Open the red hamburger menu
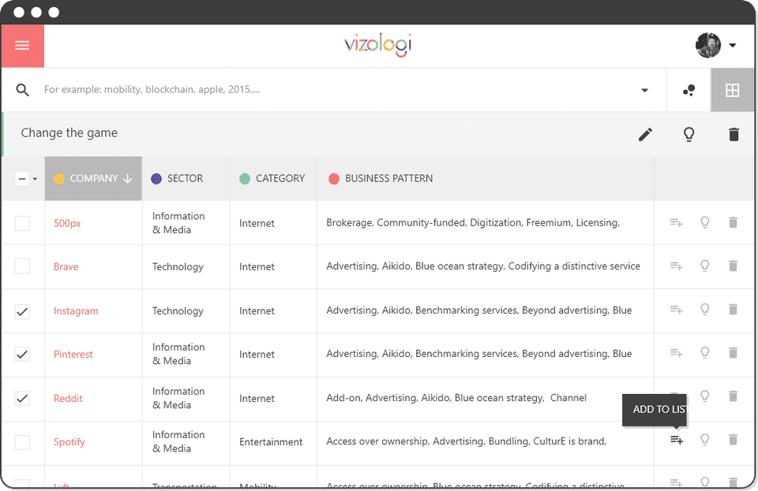The image size is (758, 491). [22, 46]
